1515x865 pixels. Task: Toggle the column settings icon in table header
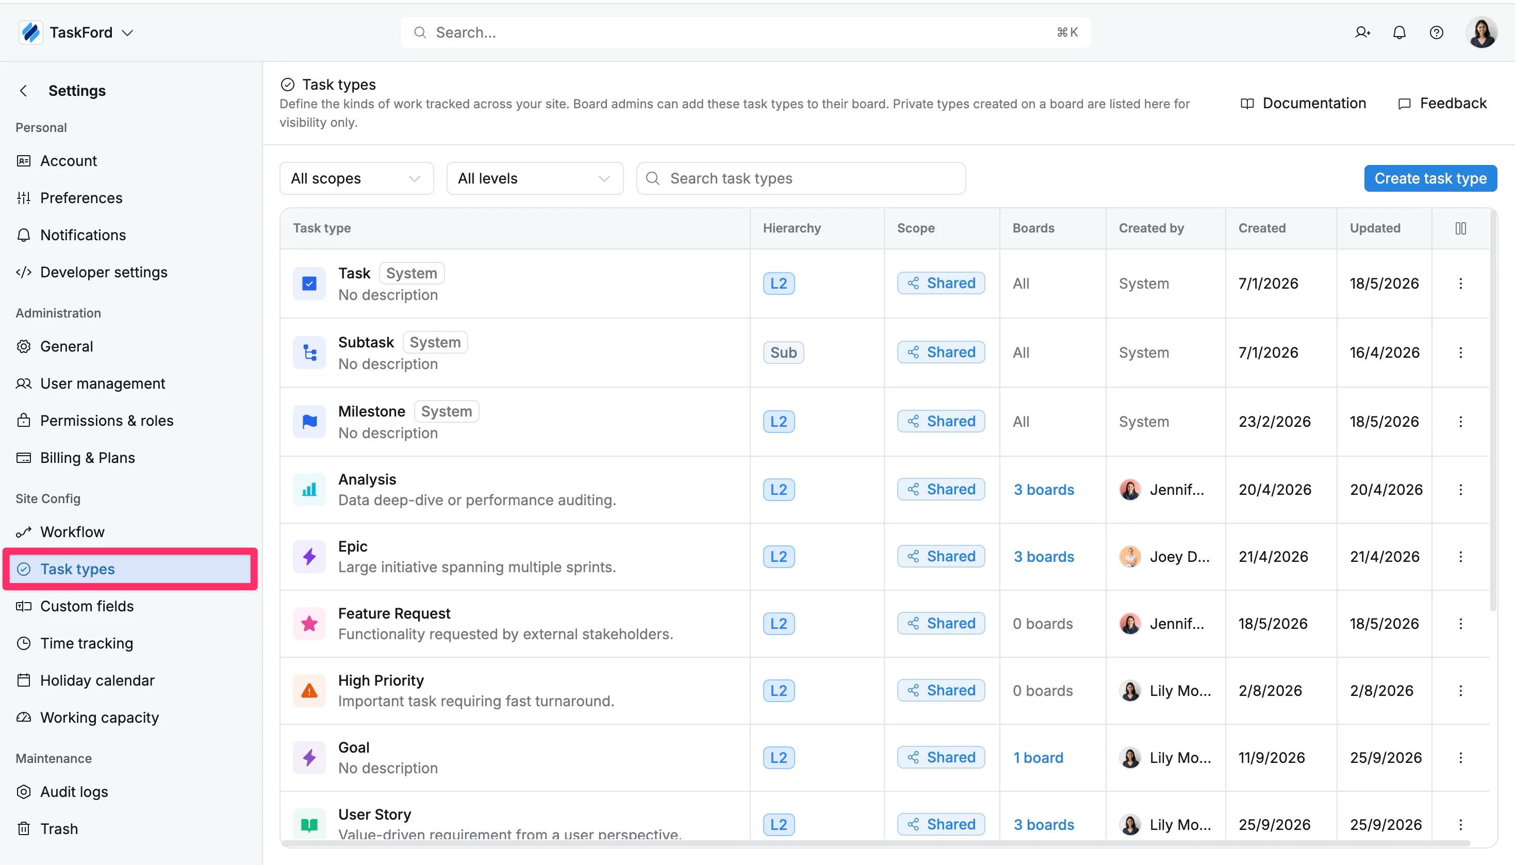tap(1460, 228)
